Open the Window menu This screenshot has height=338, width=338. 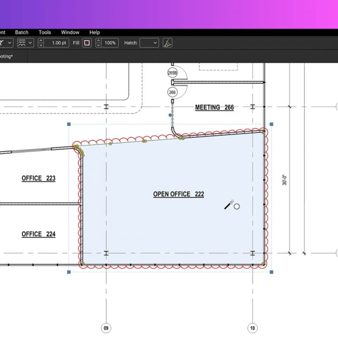pyautogui.click(x=70, y=33)
